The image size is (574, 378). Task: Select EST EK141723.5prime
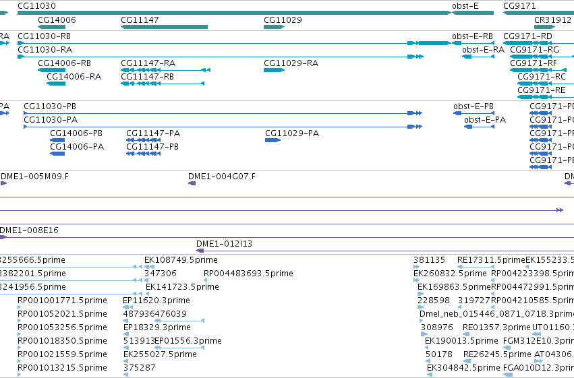[x=148, y=294]
